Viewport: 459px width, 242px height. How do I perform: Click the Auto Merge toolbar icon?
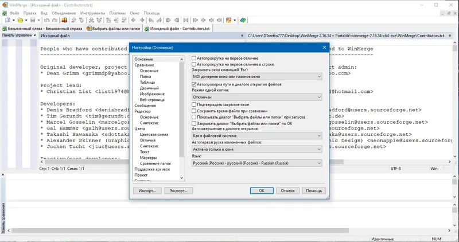(x=186, y=20)
